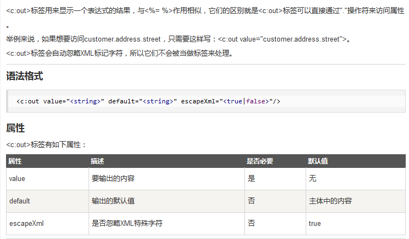Click the 默认值 column header
Viewport: 409px width, 239px height.
point(318,161)
